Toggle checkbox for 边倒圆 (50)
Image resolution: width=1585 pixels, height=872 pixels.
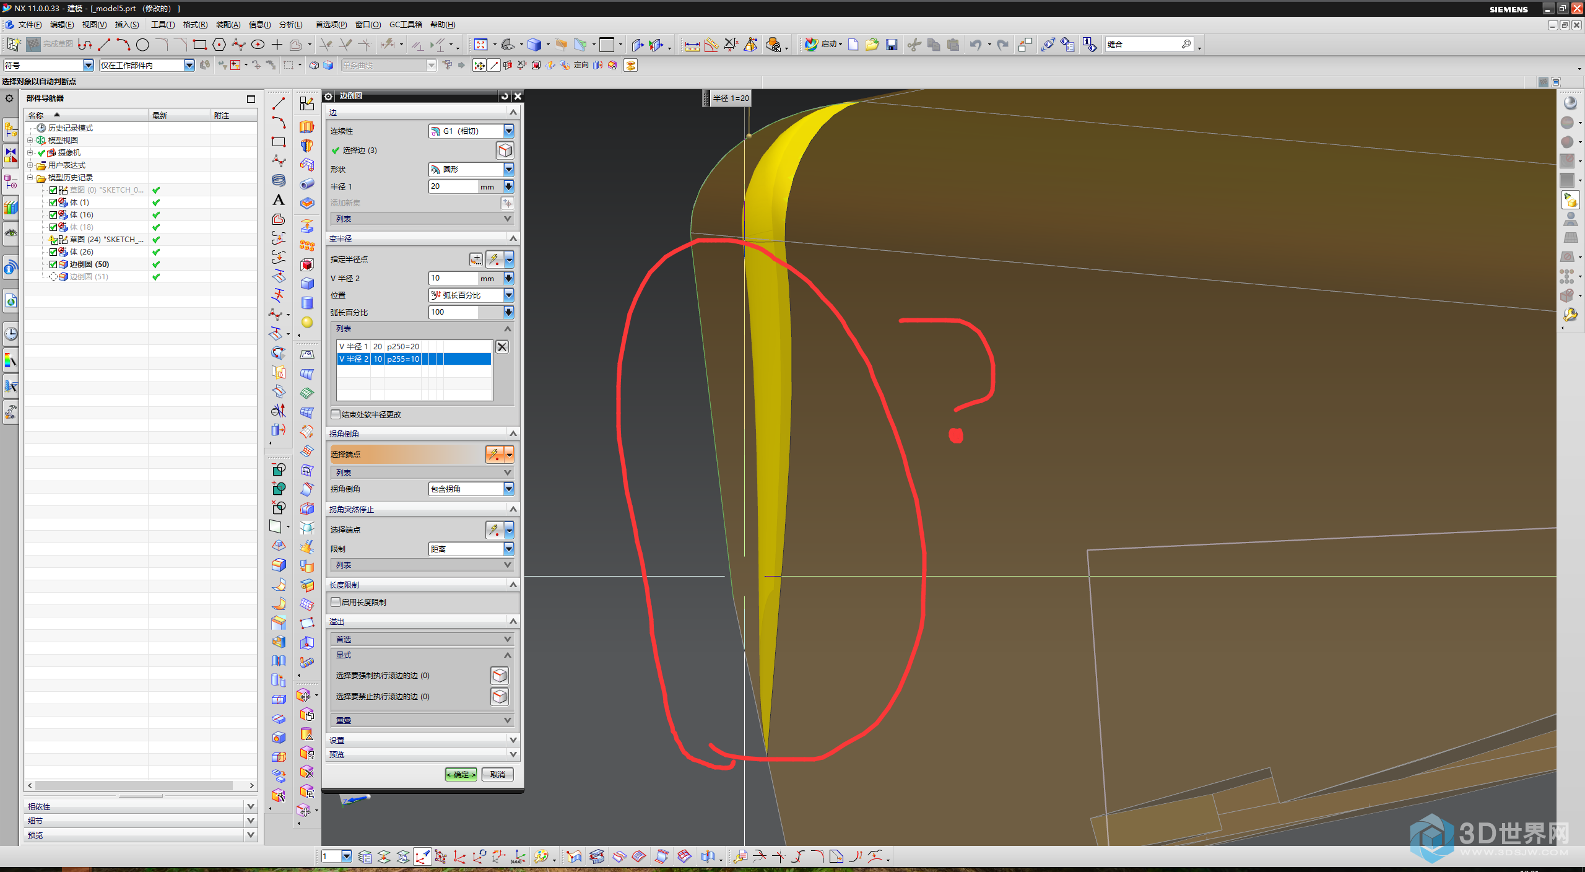[x=53, y=264]
